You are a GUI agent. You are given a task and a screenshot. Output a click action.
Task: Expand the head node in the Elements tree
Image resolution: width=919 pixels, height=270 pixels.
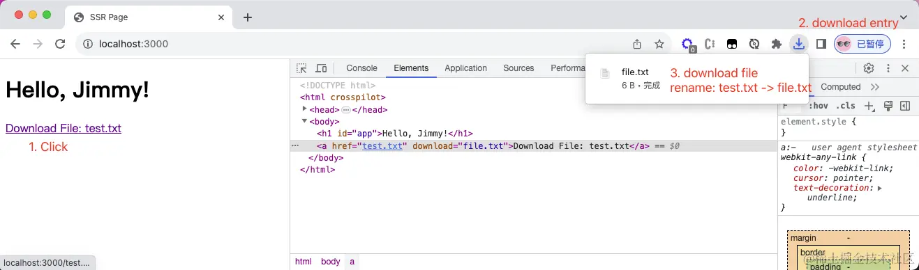tap(304, 109)
